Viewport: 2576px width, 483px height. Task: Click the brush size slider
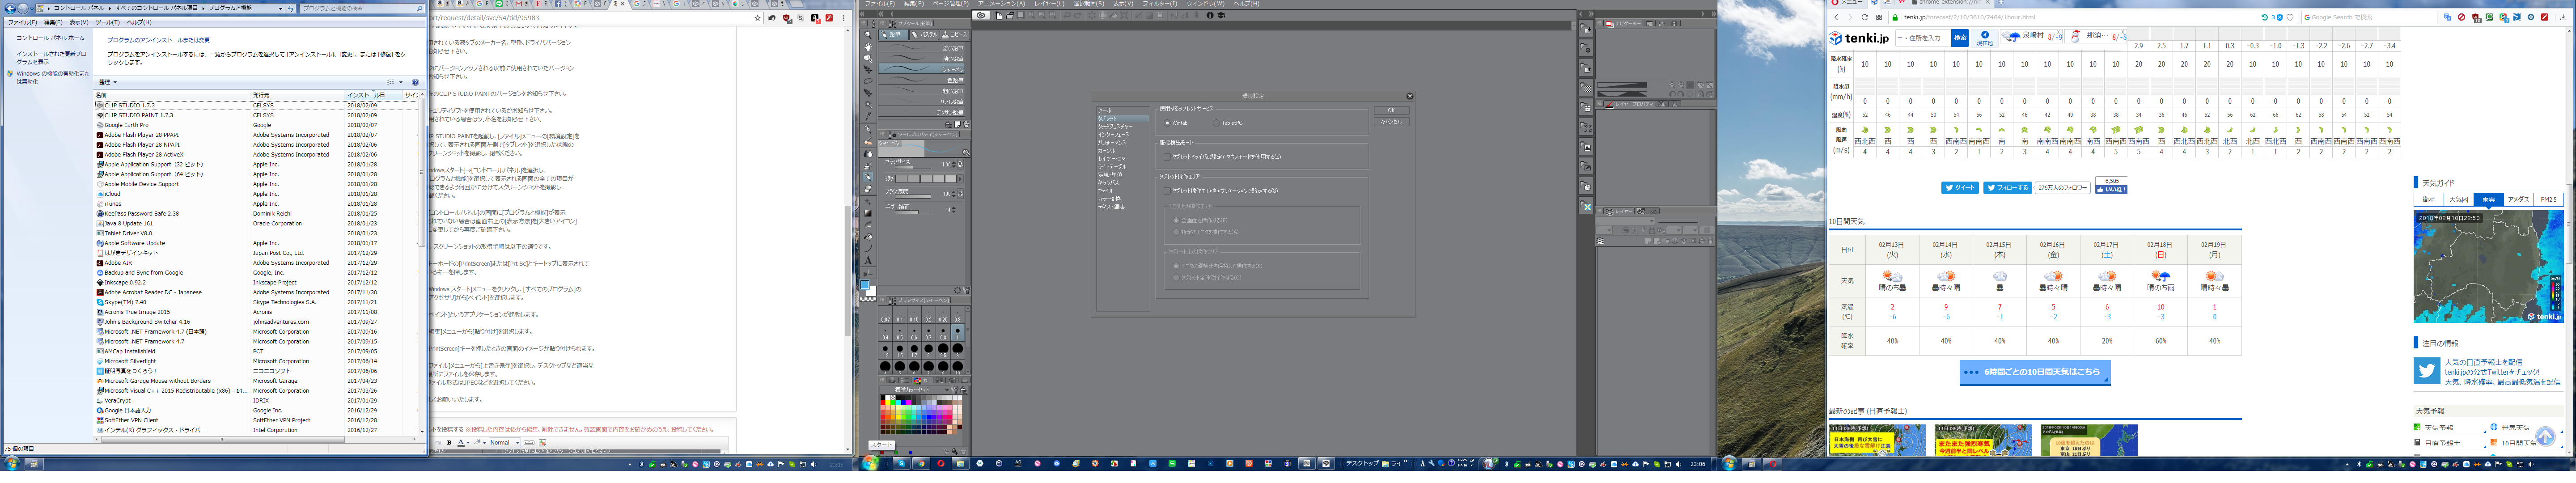(x=913, y=167)
